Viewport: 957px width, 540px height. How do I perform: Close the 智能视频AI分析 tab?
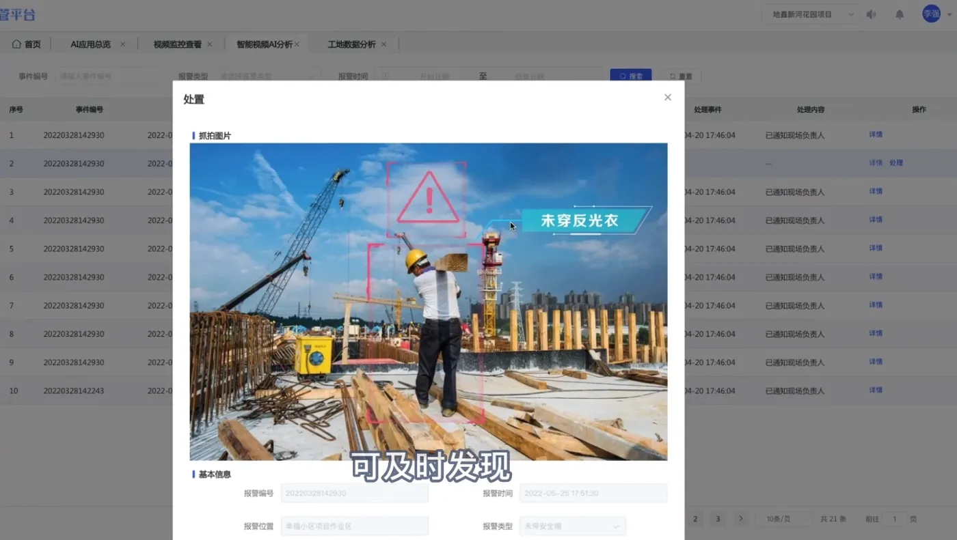click(297, 44)
